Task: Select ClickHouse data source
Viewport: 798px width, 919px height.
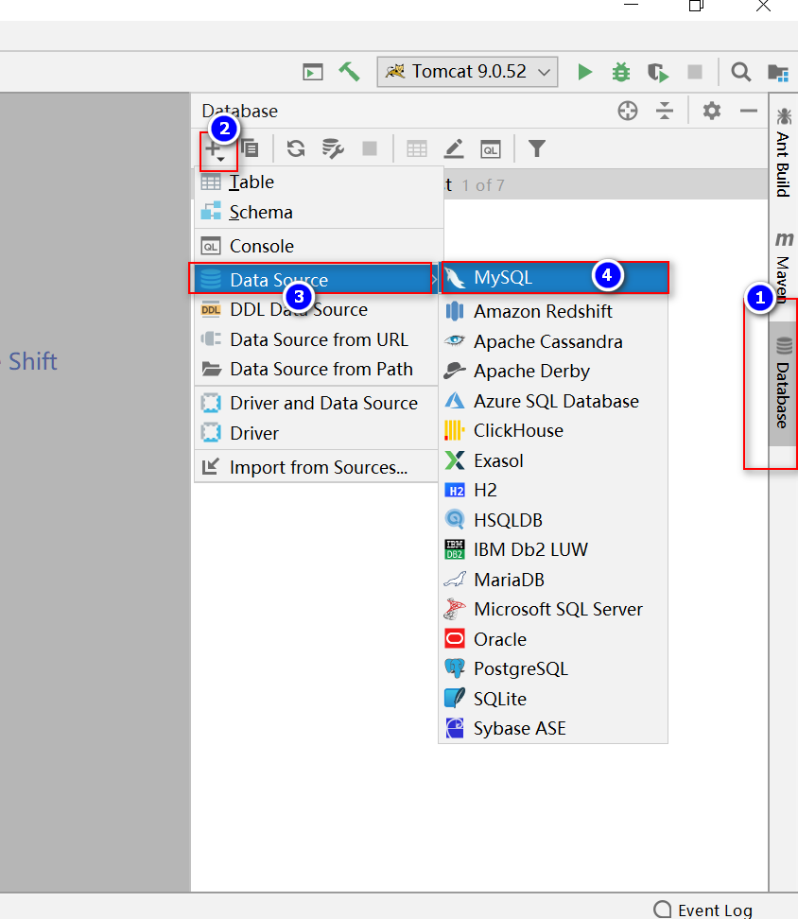Action: [x=553, y=431]
